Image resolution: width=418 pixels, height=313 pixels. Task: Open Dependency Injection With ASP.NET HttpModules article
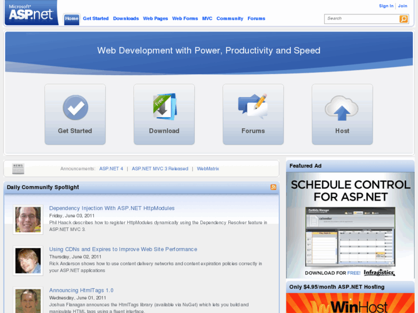click(x=112, y=208)
